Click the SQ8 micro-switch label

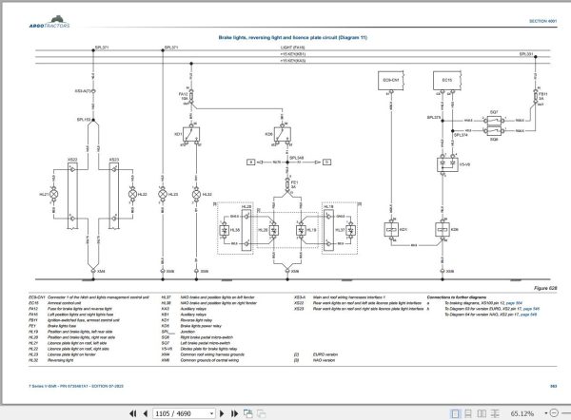point(494,140)
